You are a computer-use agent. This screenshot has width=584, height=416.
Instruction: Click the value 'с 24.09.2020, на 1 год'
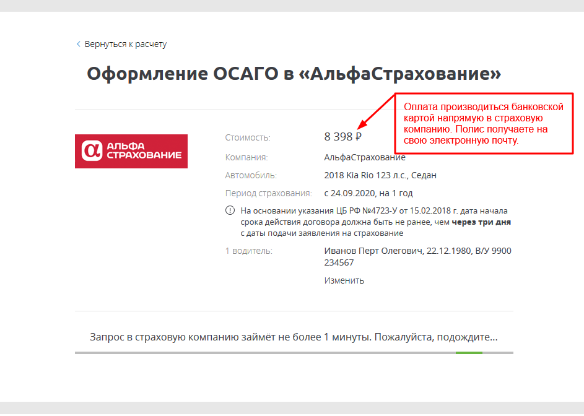pyautogui.click(x=368, y=193)
